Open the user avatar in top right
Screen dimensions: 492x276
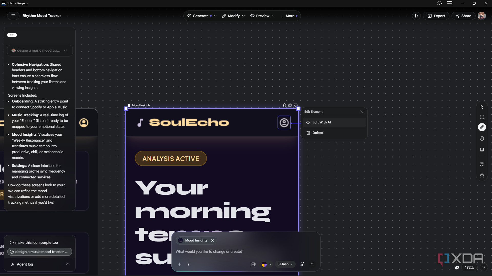click(x=482, y=16)
